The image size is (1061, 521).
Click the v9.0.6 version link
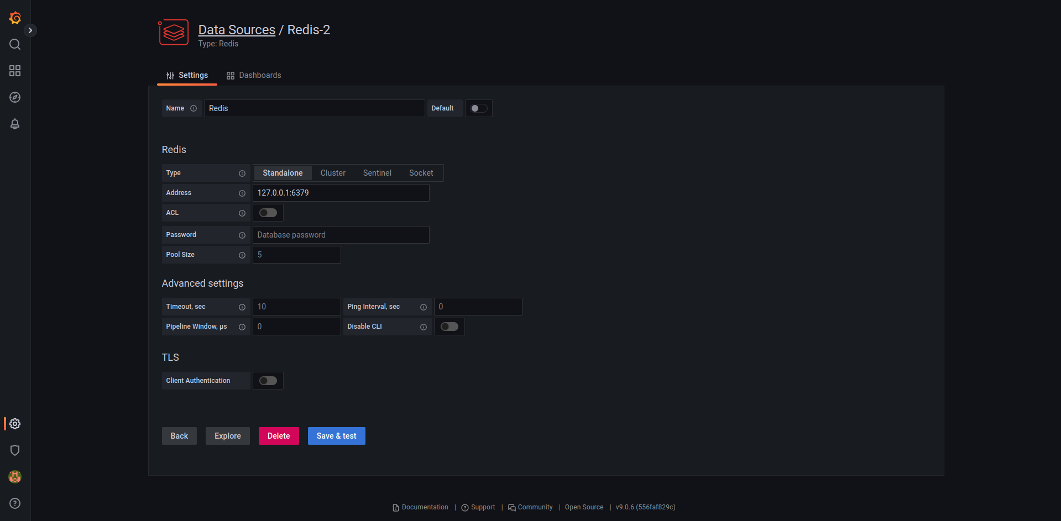645,507
